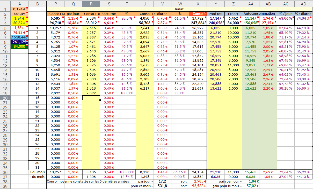
Task: Click the column AA header
Action: [250, 4]
